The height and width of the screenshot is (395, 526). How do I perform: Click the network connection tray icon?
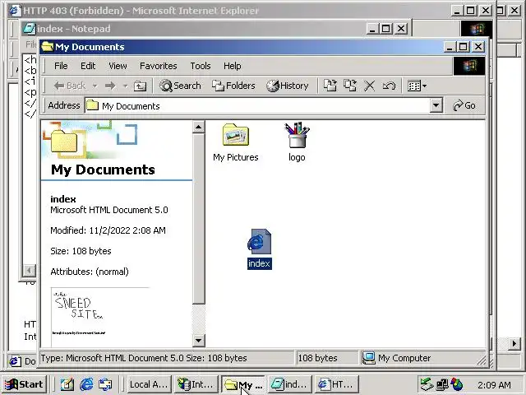pyautogui.click(x=442, y=384)
